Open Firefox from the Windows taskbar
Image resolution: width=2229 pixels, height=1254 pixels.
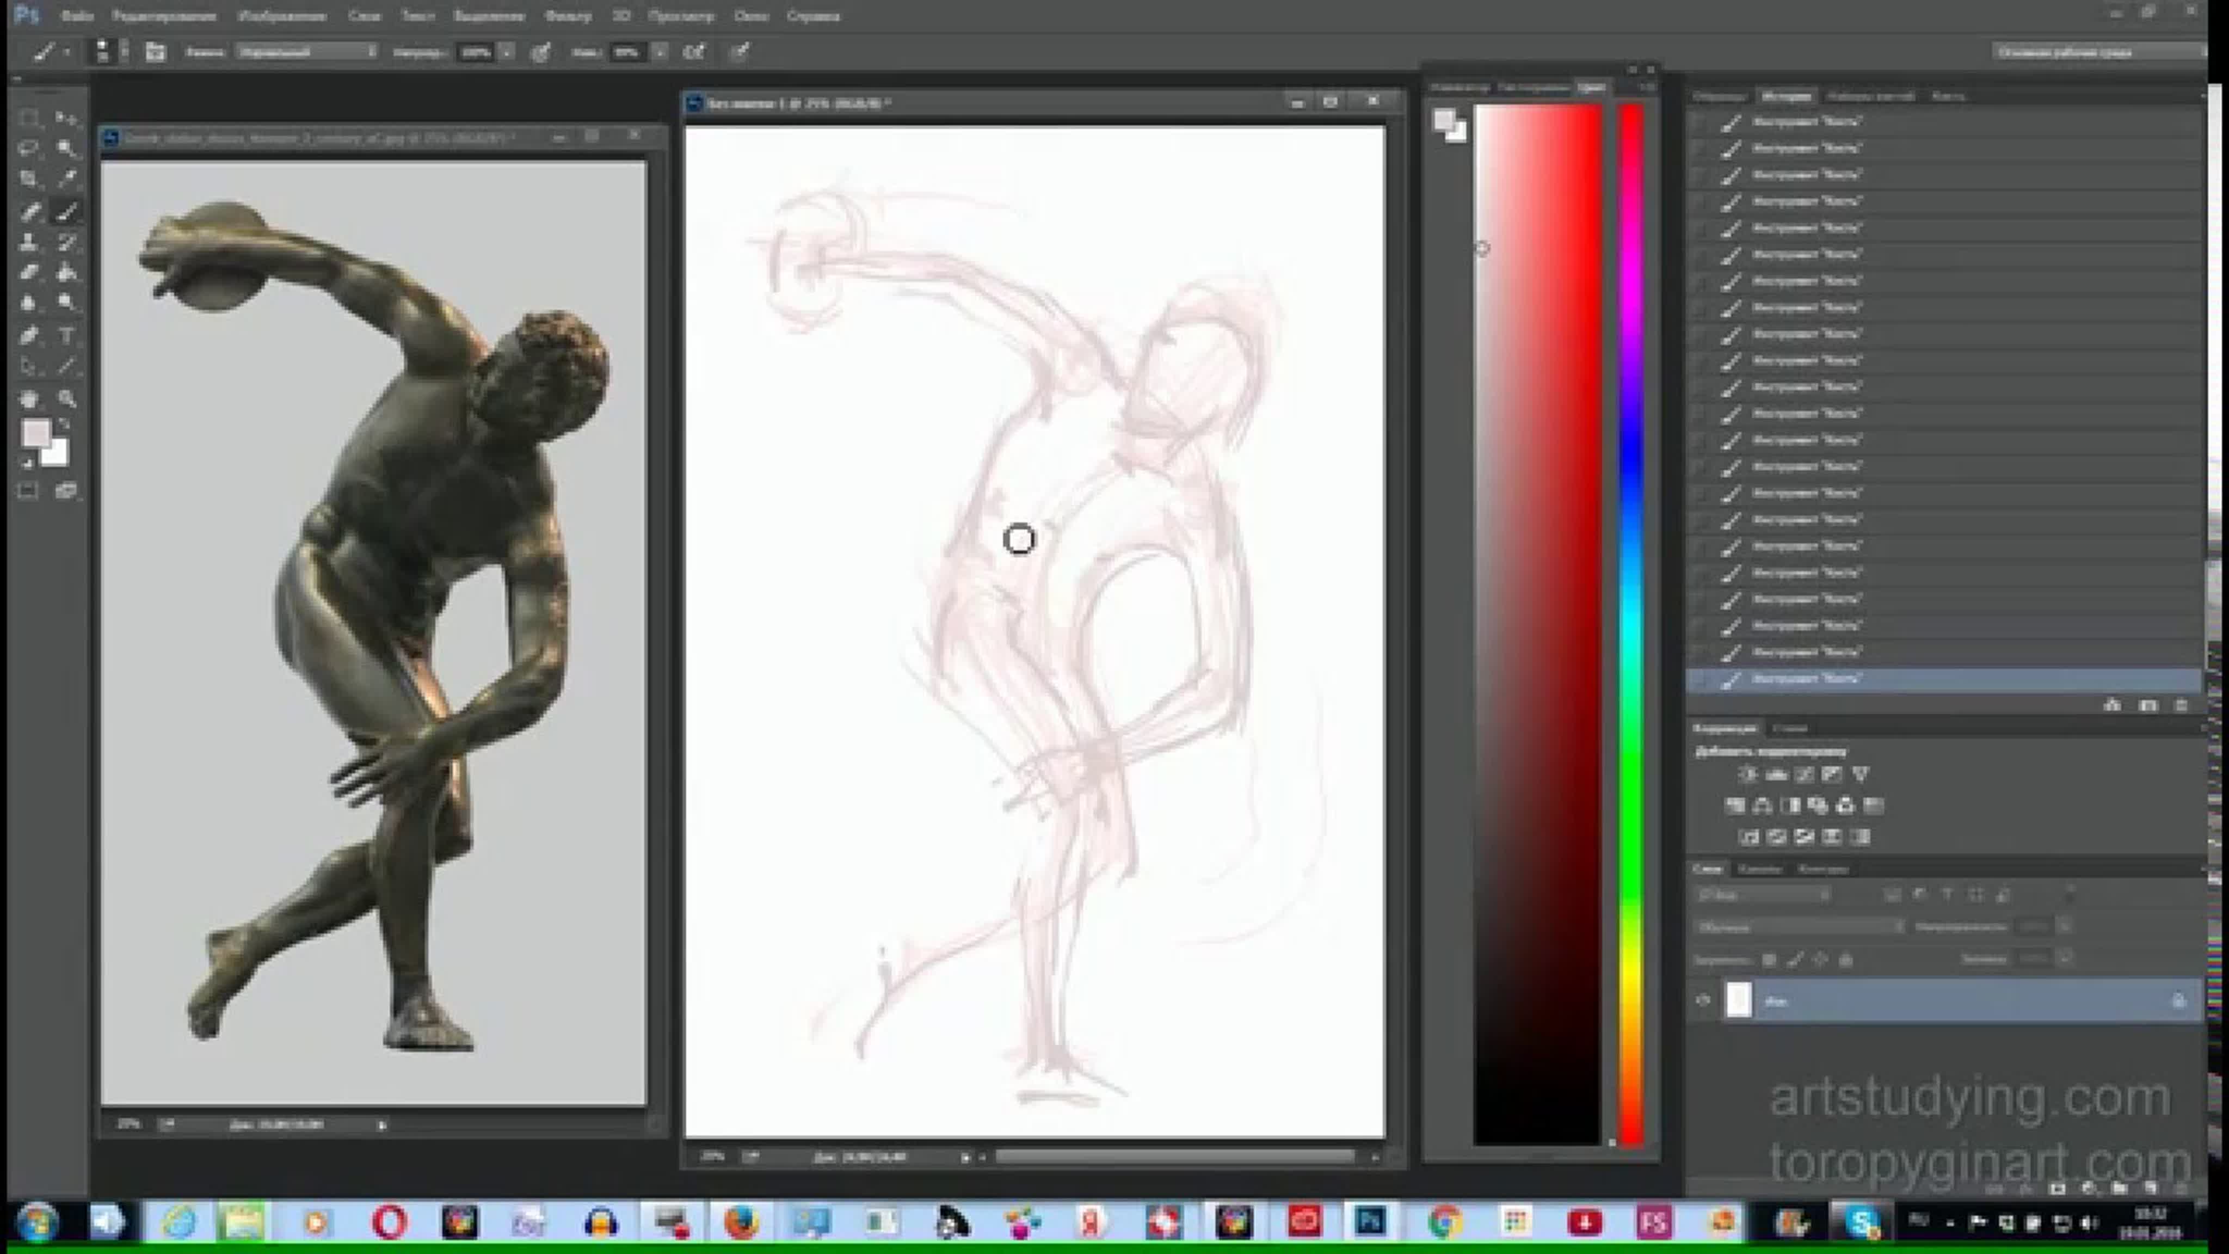[x=741, y=1223]
